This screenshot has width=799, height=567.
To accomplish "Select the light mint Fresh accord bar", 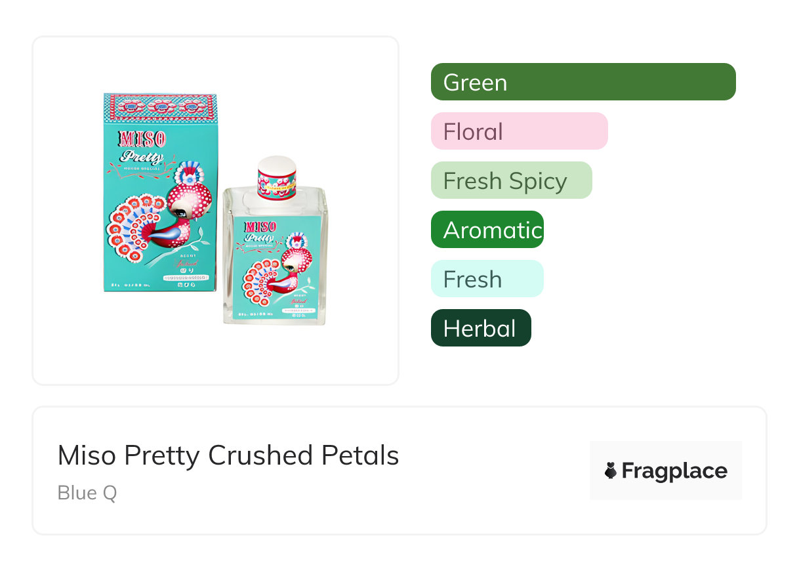I will [487, 279].
